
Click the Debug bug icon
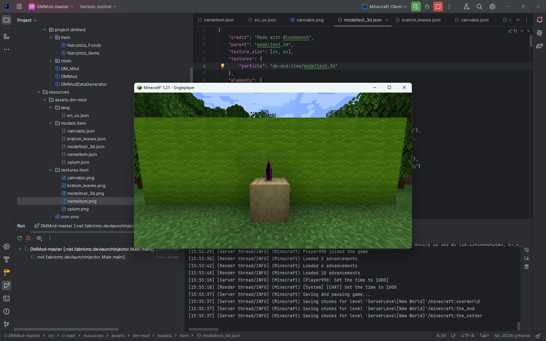click(427, 6)
